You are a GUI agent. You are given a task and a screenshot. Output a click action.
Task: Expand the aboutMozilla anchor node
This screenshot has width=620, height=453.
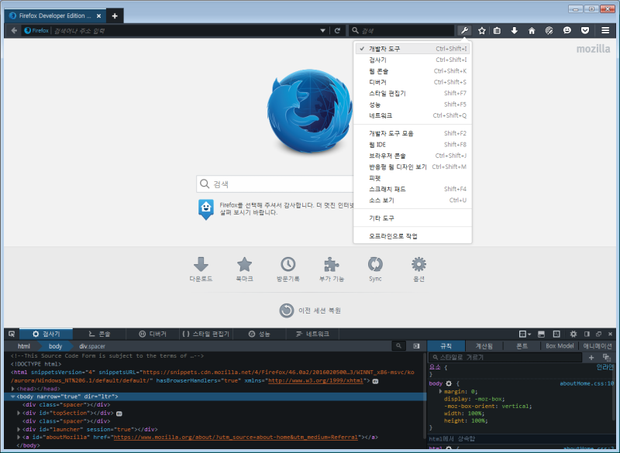click(19, 438)
